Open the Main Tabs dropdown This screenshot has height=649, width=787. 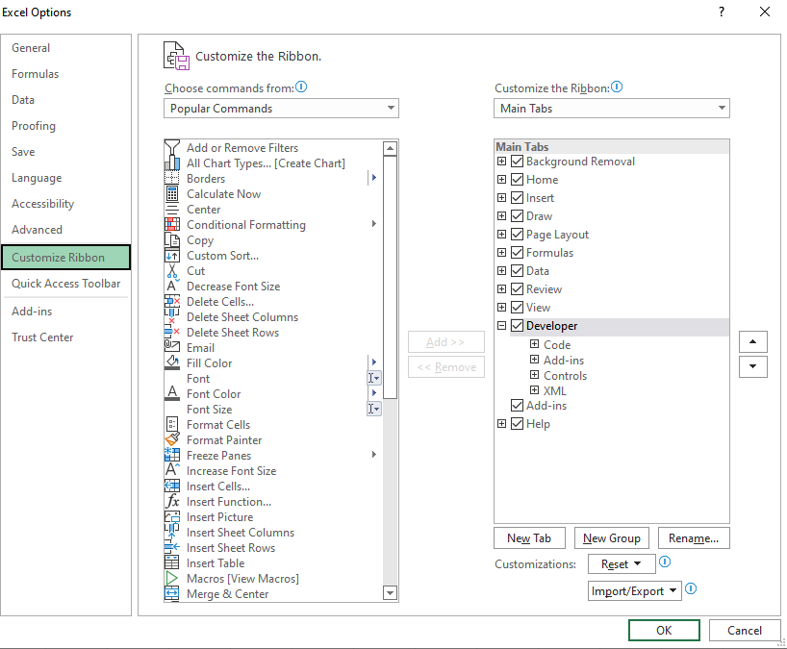611,109
